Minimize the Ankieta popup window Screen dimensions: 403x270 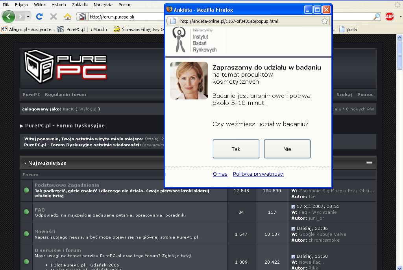(308, 10)
